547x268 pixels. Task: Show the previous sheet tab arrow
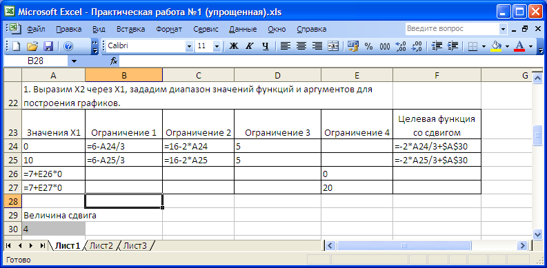click(20, 246)
